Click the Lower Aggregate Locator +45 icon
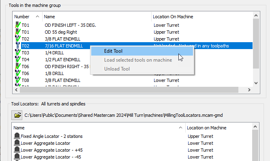270x161 pixels. point(17,150)
